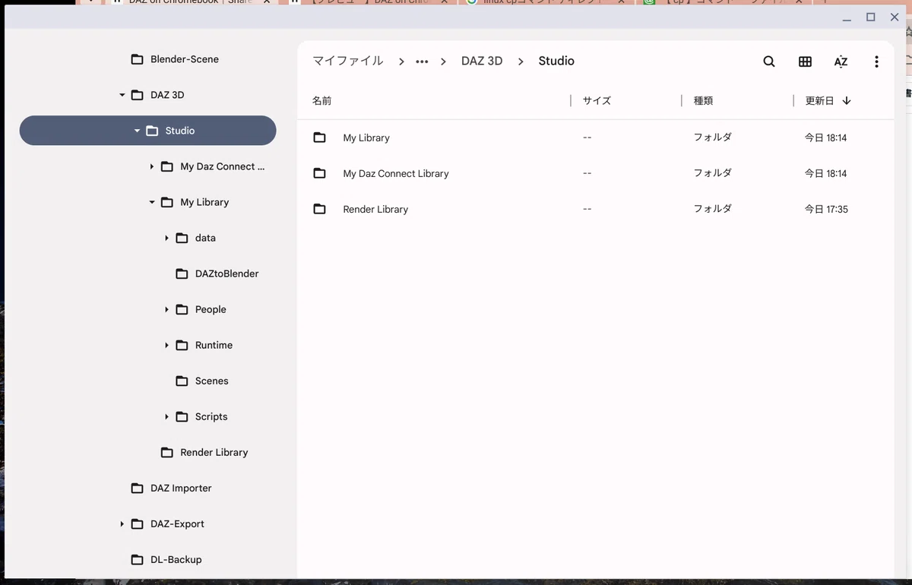The width and height of the screenshot is (912, 585).
Task: Sort by 名前 column header
Action: [x=322, y=100]
